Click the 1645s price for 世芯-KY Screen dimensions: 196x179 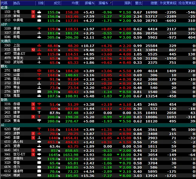[x=54, y=155]
